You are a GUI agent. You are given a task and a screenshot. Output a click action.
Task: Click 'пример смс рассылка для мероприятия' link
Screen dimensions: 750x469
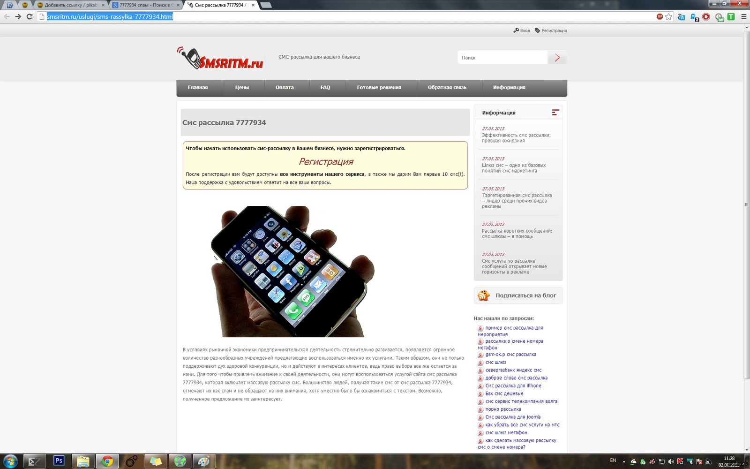point(511,331)
